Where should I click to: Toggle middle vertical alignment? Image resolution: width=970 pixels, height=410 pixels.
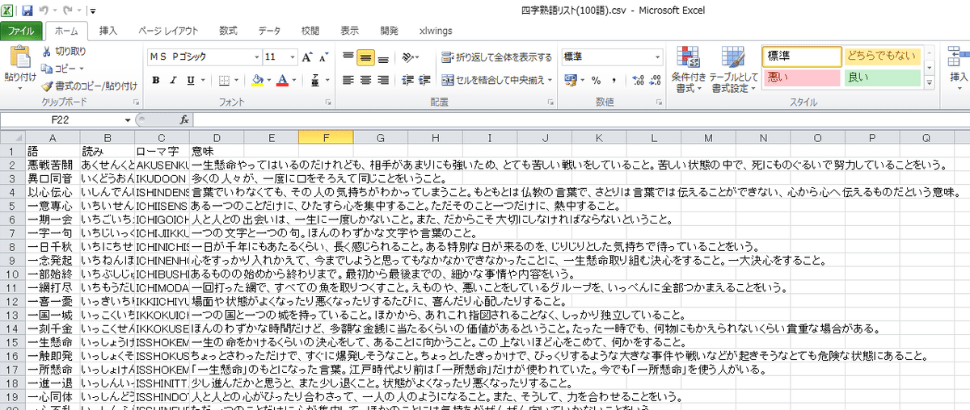click(365, 57)
